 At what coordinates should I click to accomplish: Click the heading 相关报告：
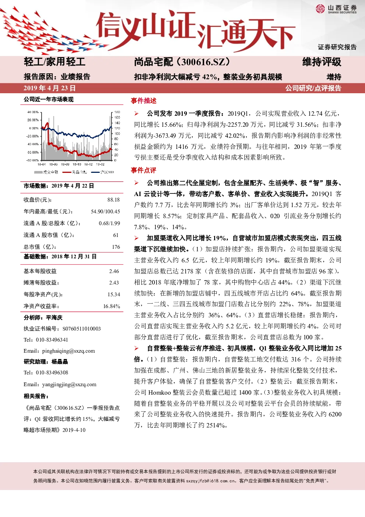pos(36,396)
